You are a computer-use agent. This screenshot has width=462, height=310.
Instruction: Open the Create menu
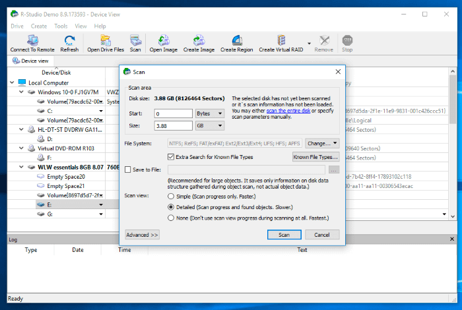[39, 26]
